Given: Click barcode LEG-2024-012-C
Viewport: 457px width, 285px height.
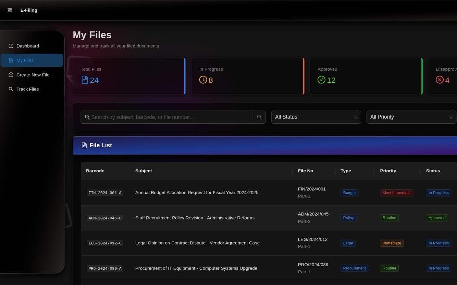Looking at the screenshot, I should [105, 243].
